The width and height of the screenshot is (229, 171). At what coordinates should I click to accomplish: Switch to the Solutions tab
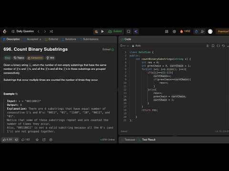pos(69,39)
